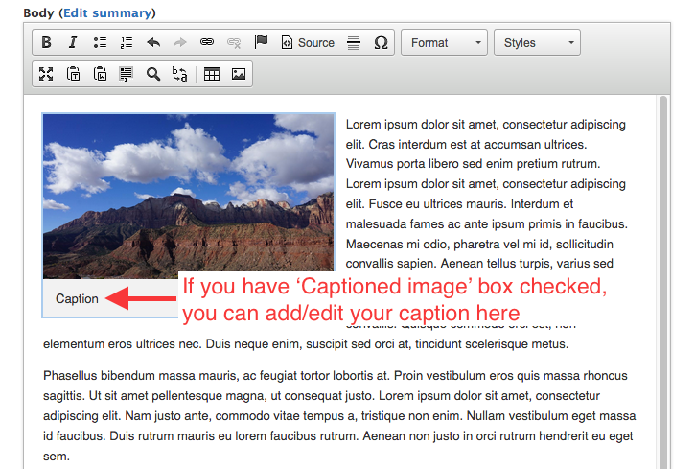Insert a numbered list
The height and width of the screenshot is (469, 695).
[x=127, y=42]
